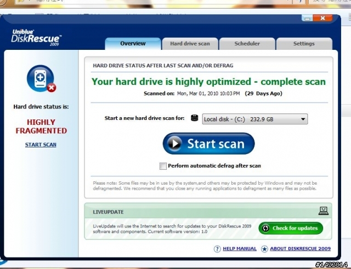Click the LiveUpdate computer icon
The image size is (351, 269).
[x=324, y=211]
